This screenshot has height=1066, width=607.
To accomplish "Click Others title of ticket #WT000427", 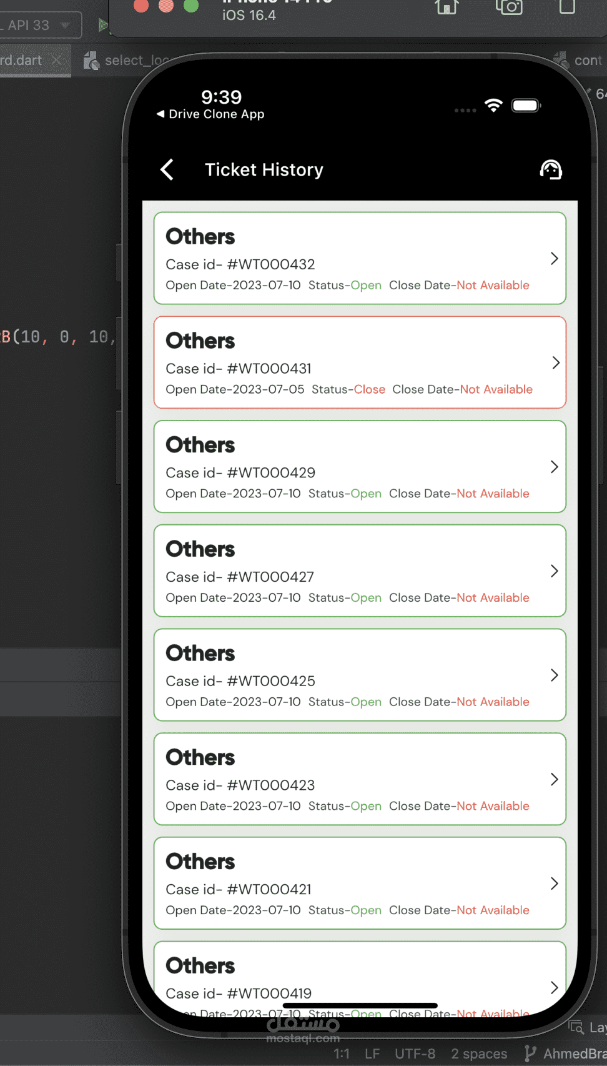I will [200, 549].
